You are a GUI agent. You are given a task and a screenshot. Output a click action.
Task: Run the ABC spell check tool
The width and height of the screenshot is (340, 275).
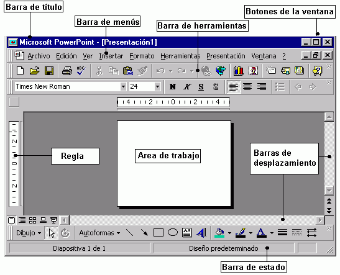81,71
